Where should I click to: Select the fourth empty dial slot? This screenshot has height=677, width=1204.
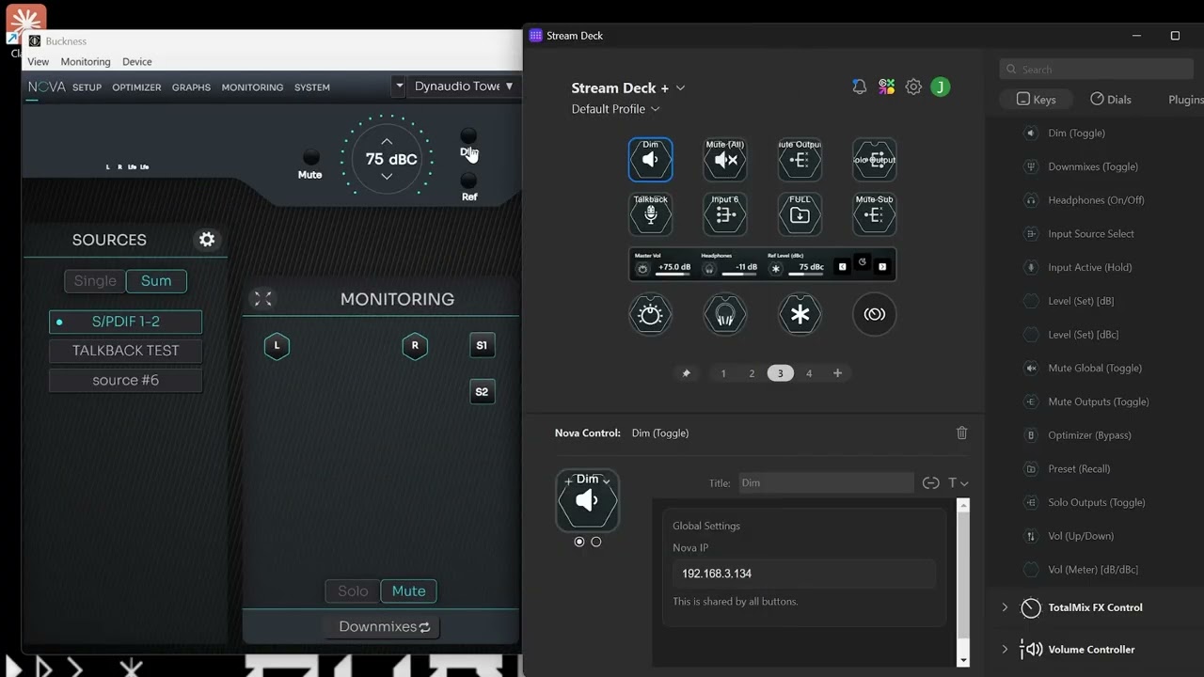874,315
